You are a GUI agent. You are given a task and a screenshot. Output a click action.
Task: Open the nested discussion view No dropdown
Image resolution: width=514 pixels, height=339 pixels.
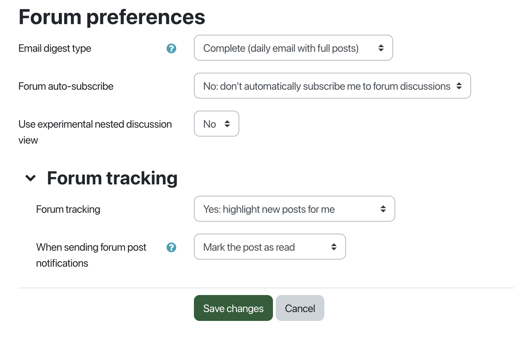(216, 124)
